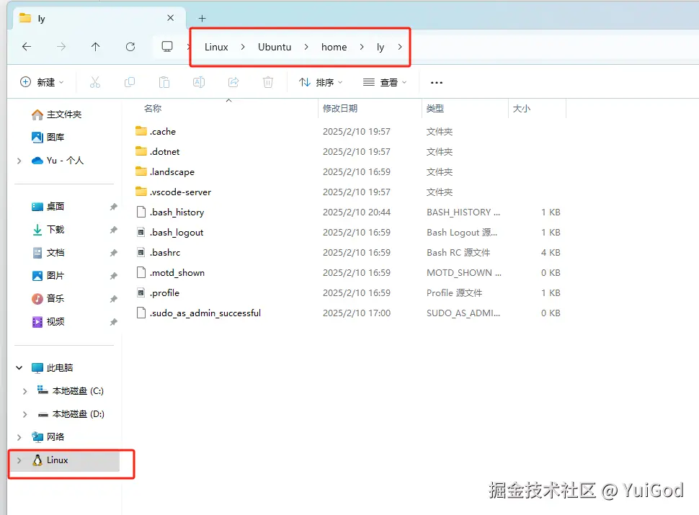Open the 图片 quick access folder
The width and height of the screenshot is (699, 515).
(48, 276)
